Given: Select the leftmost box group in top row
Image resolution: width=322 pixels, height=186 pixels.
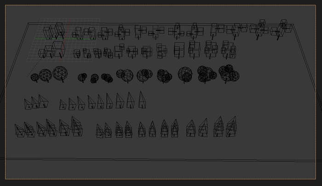Looking at the screenshot, I should click(54, 31).
